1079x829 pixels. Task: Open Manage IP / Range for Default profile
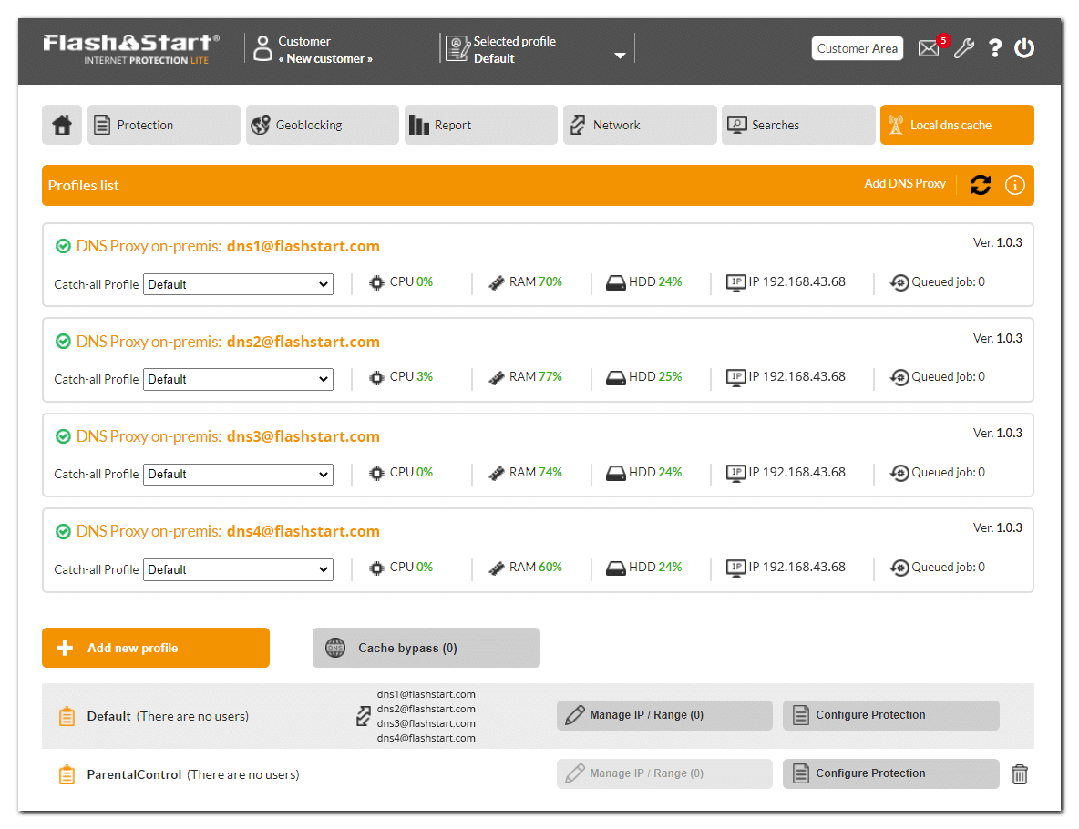pyautogui.click(x=664, y=715)
